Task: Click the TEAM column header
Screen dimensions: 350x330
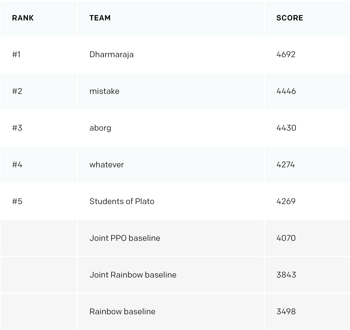Action: click(100, 18)
